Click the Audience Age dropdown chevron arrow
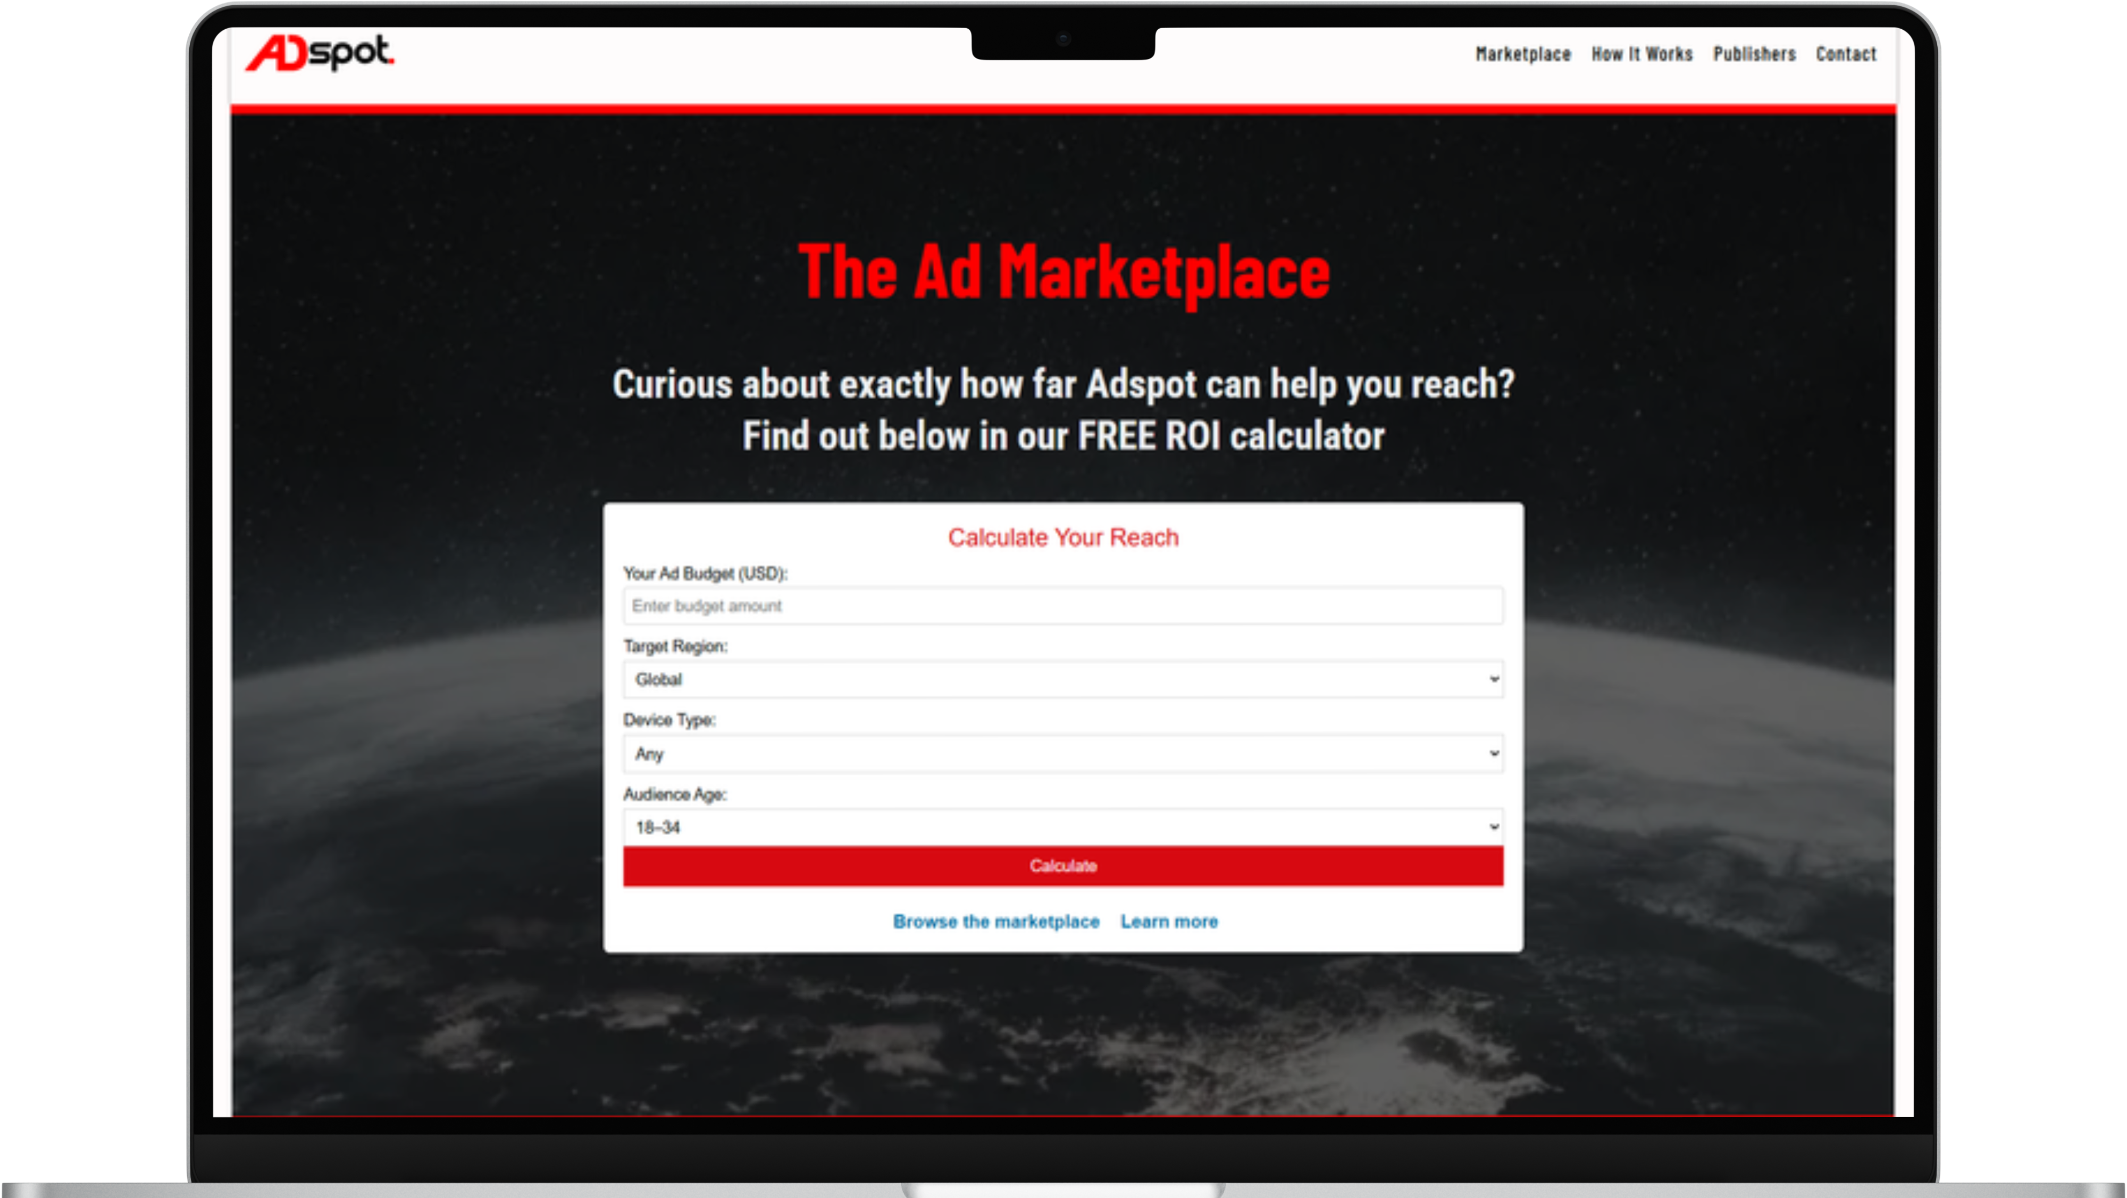The image size is (2127, 1198). [x=1493, y=826]
